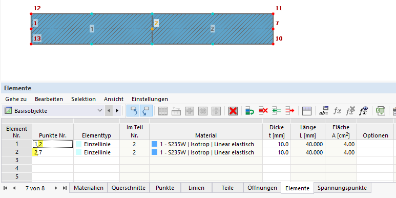396x198 pixels.
Task: Click the Material column header
Action: [x=206, y=131]
